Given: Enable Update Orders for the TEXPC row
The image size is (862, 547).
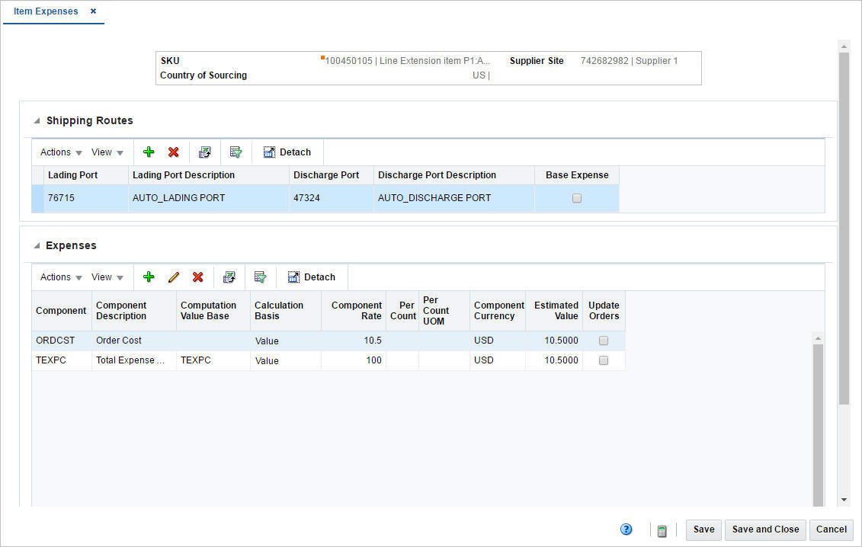Looking at the screenshot, I should click(x=604, y=360).
